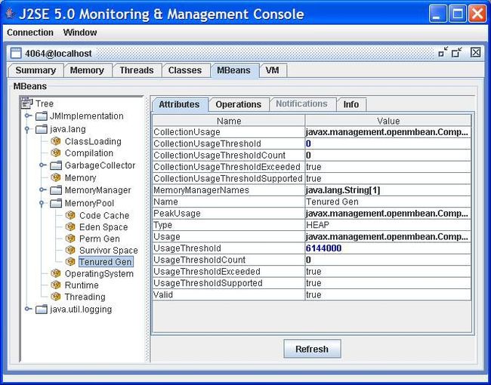
Task: Click the Code Cache bean icon
Action: click(70, 215)
